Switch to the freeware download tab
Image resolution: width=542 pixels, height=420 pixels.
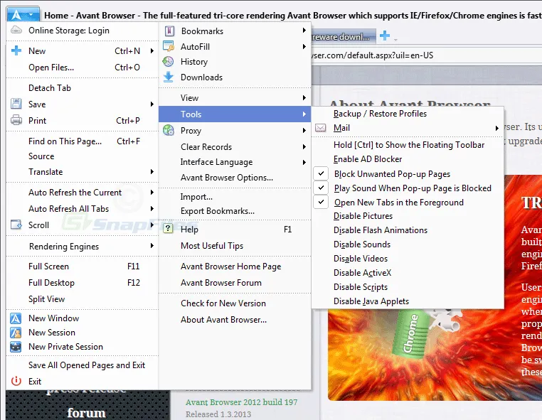coord(344,37)
